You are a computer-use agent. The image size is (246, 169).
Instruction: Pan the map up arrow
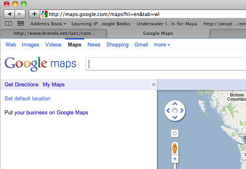click(175, 104)
